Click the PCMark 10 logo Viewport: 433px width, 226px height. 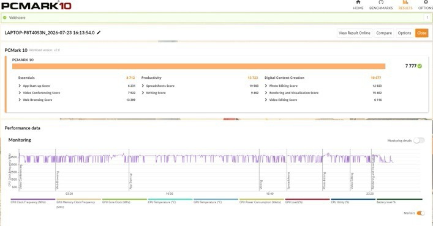click(37, 5)
